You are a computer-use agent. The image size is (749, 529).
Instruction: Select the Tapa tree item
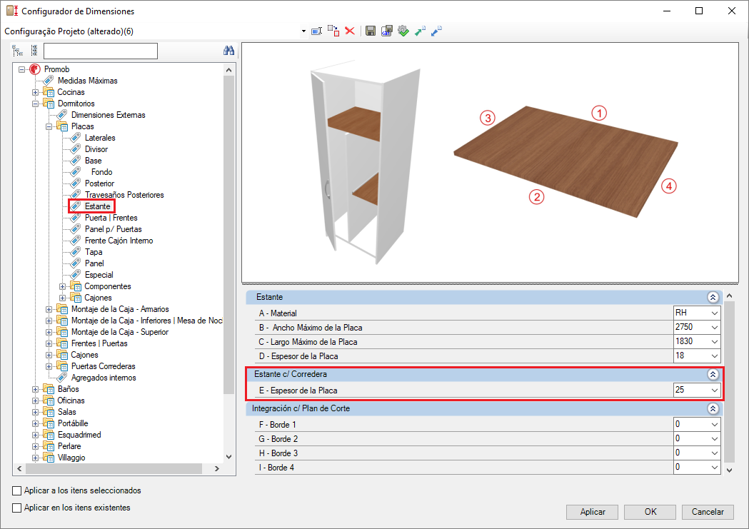tap(94, 252)
